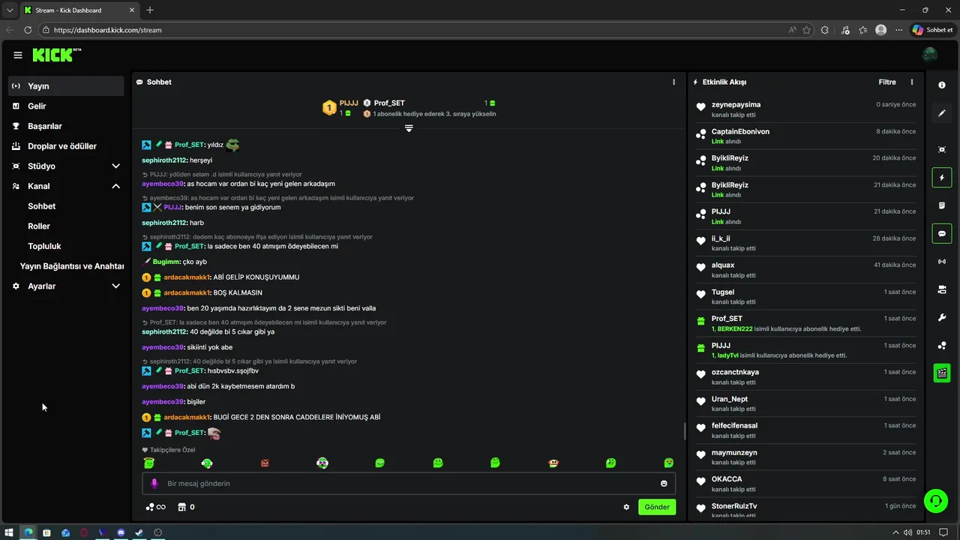Click the shop icon showing 0

click(x=186, y=507)
